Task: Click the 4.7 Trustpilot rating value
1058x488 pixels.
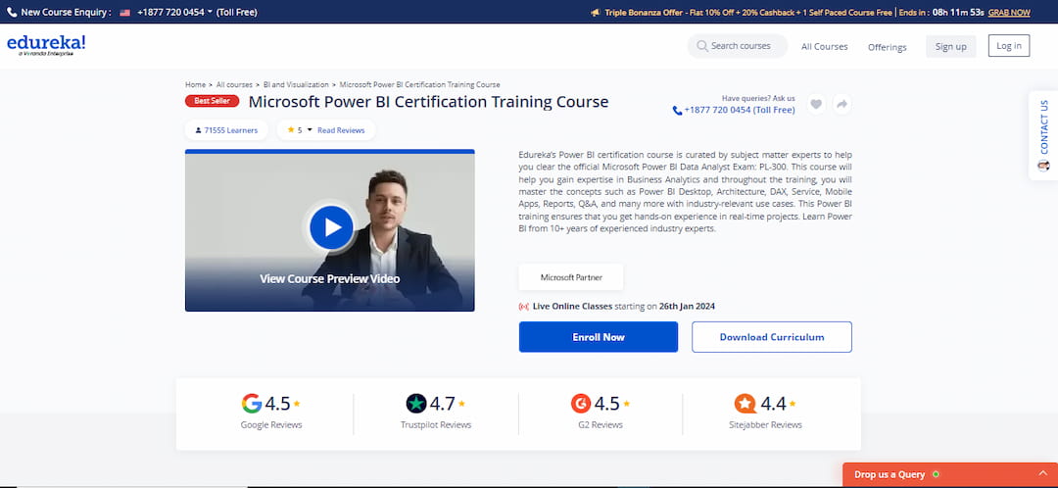Action: (443, 404)
